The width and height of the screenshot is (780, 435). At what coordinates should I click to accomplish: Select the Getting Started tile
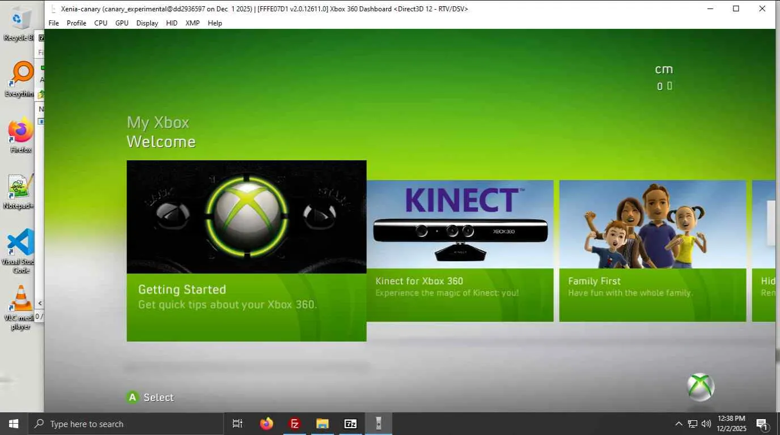coord(247,251)
